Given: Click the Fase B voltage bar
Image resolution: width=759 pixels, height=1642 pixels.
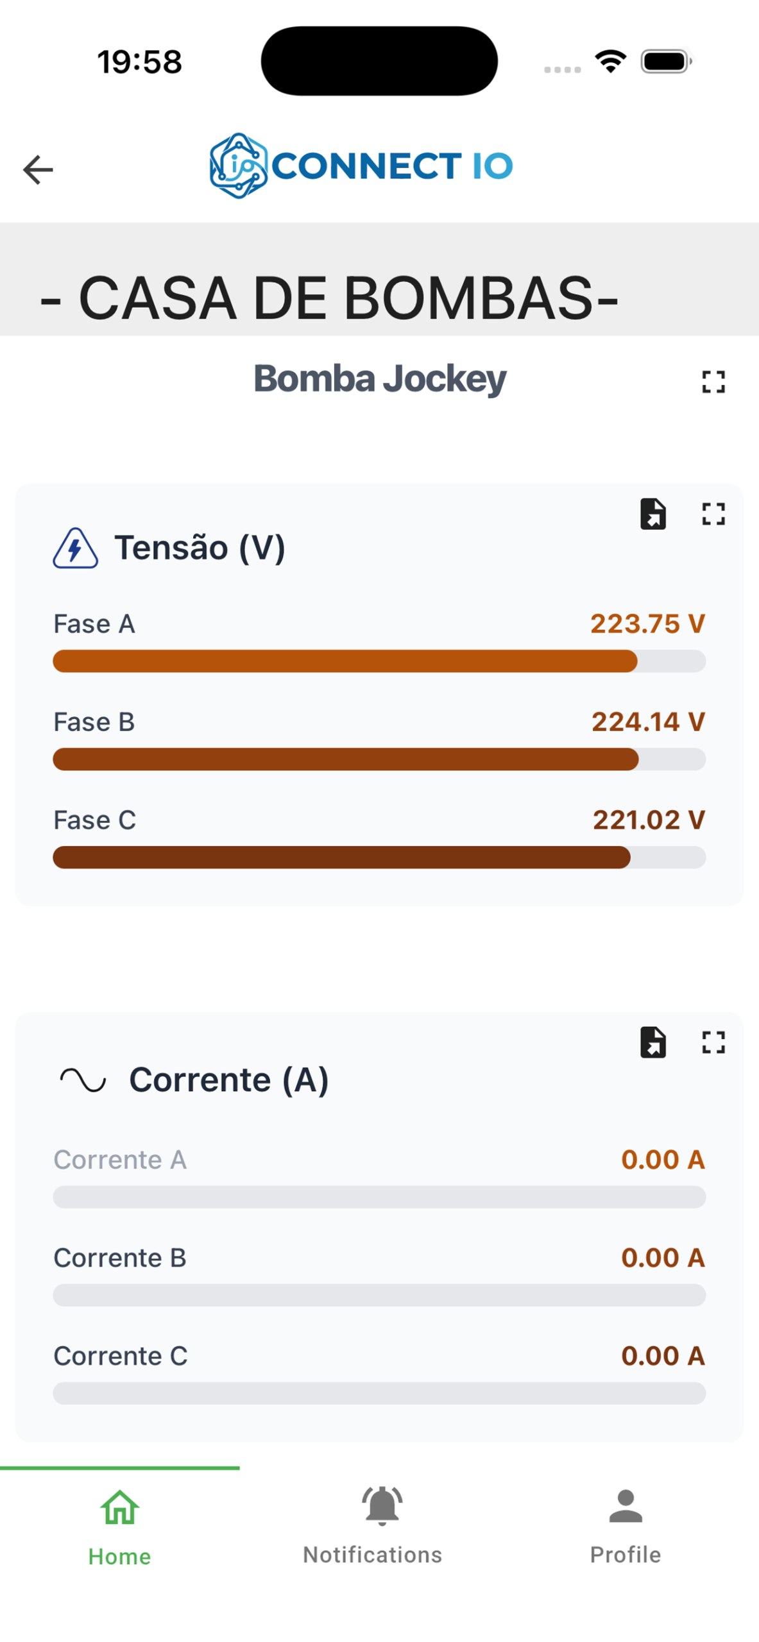Looking at the screenshot, I should point(379,759).
